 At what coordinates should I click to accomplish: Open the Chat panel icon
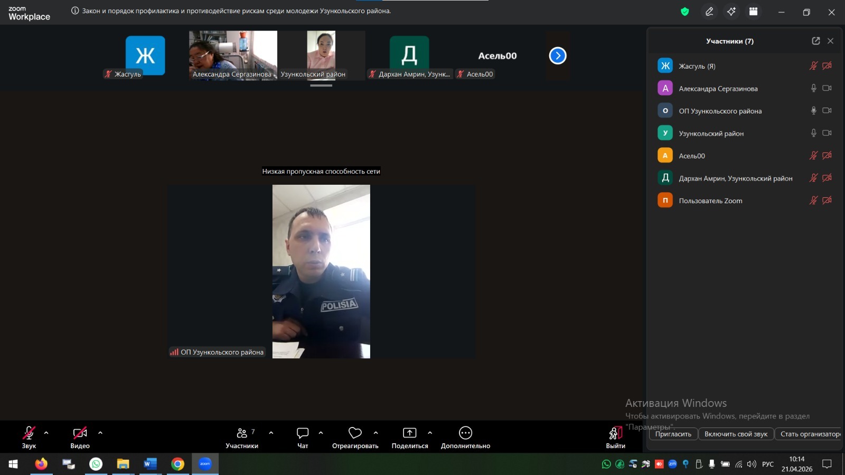(x=303, y=433)
